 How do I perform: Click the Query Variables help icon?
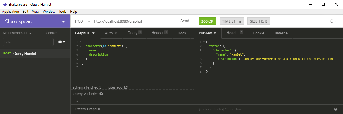pos(101,94)
